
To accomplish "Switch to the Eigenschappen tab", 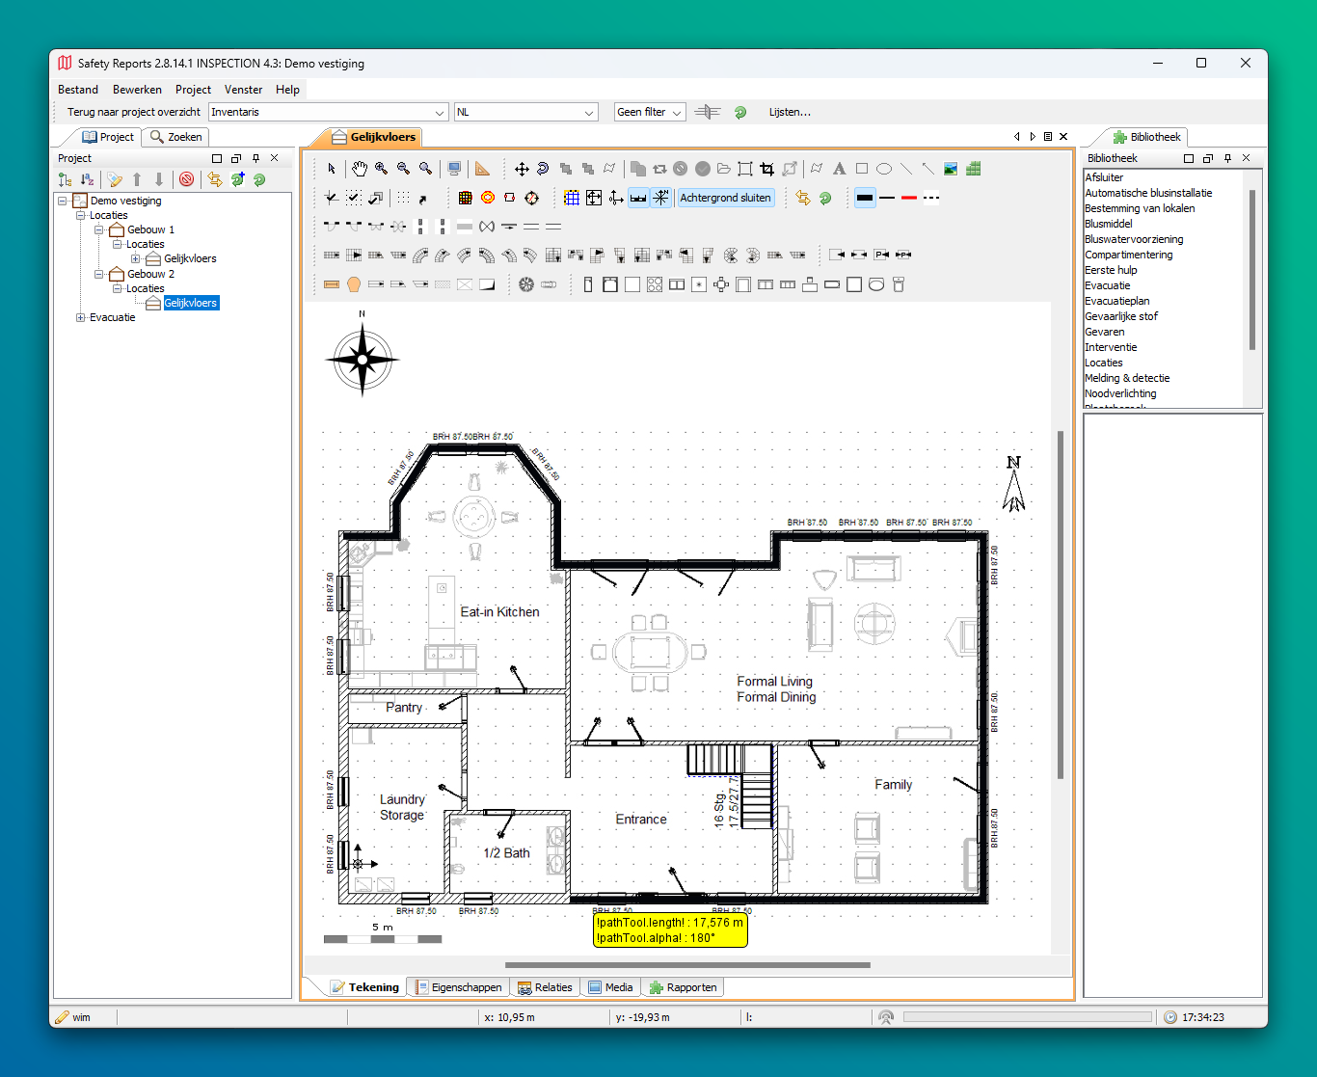I will point(459,987).
